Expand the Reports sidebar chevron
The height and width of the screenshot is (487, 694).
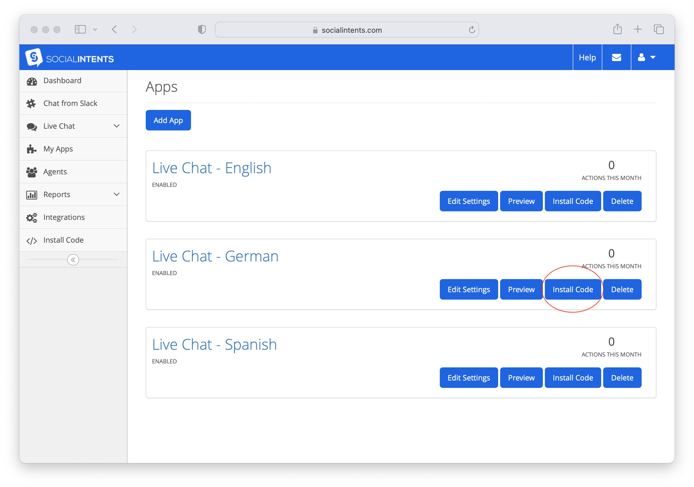click(x=116, y=194)
